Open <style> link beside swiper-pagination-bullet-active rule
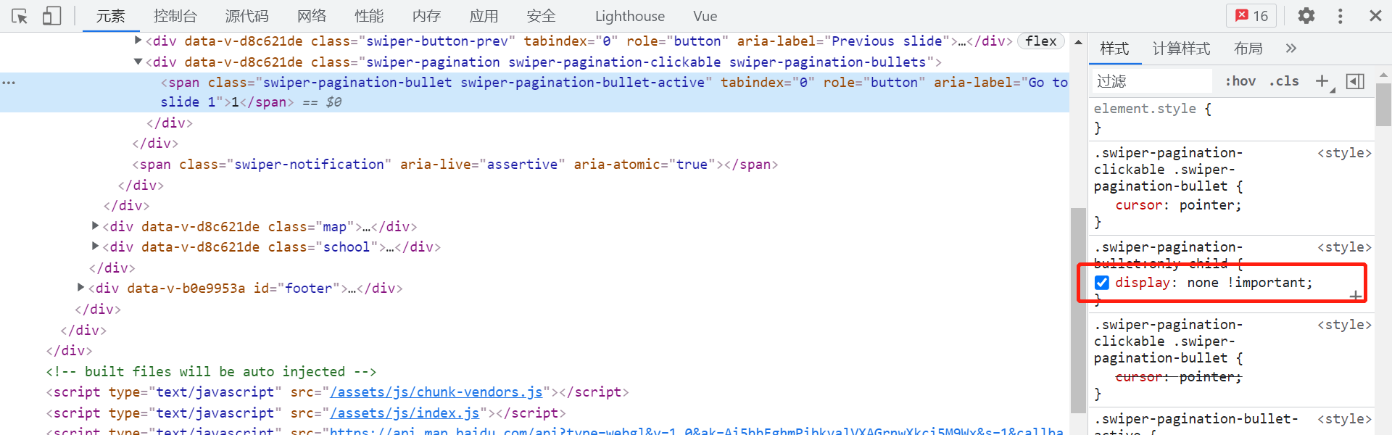The width and height of the screenshot is (1392, 435). click(1344, 419)
